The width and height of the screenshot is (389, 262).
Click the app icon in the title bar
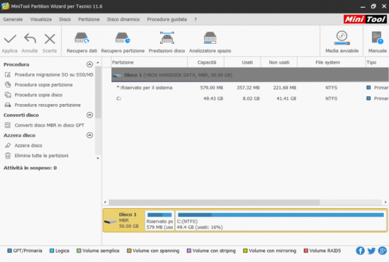click(5, 6)
